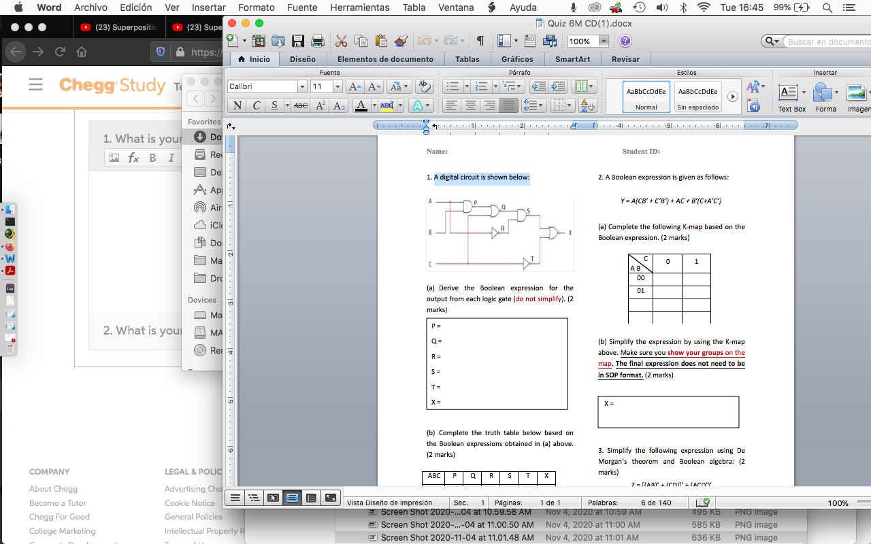Decrease font size with the shrink font icon
Viewport: 871px width, 544px height.
coord(374,86)
